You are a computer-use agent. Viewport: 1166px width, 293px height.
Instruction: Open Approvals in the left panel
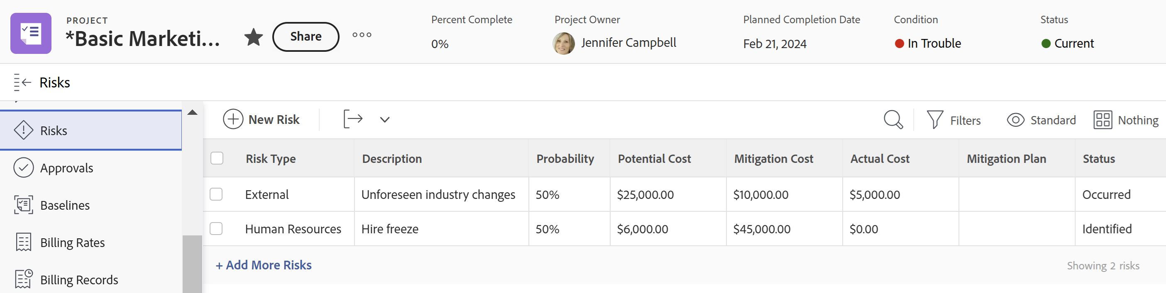pos(66,168)
